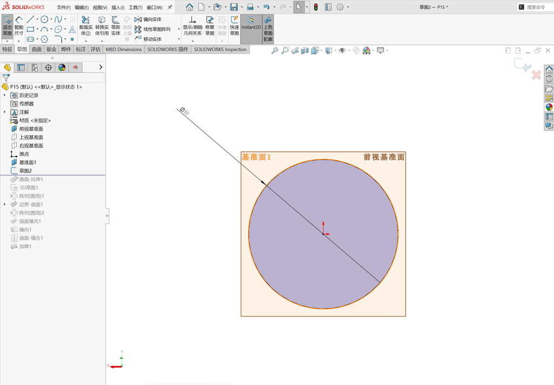Select the Spline sketch tool

pos(58,19)
